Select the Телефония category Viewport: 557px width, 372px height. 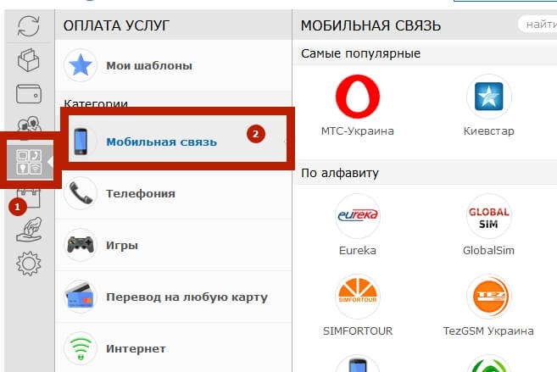coord(173,193)
